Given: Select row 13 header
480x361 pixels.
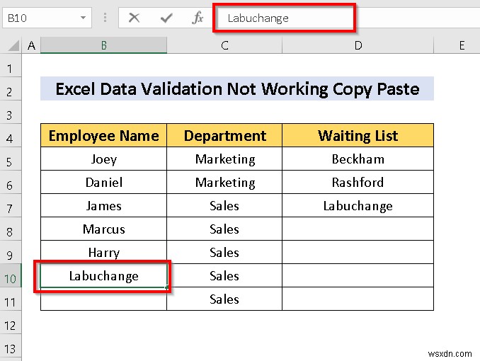Looking at the screenshot, I should coord(11,345).
